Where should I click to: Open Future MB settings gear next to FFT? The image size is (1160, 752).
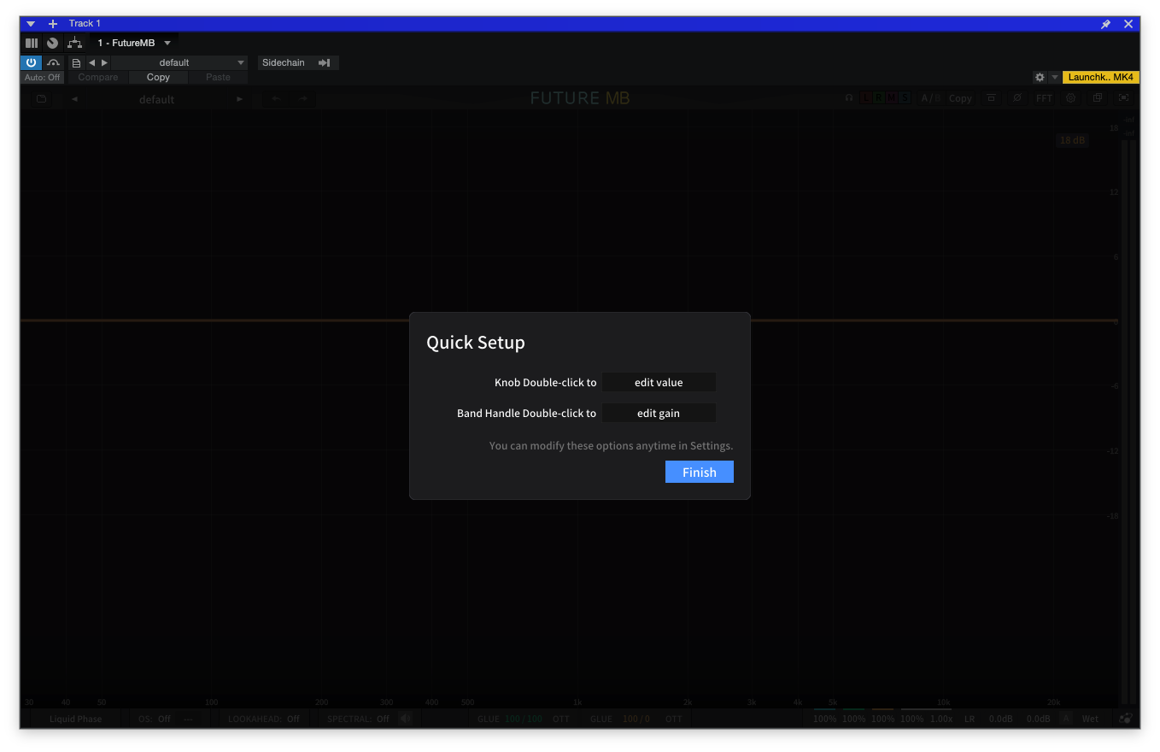click(1070, 98)
